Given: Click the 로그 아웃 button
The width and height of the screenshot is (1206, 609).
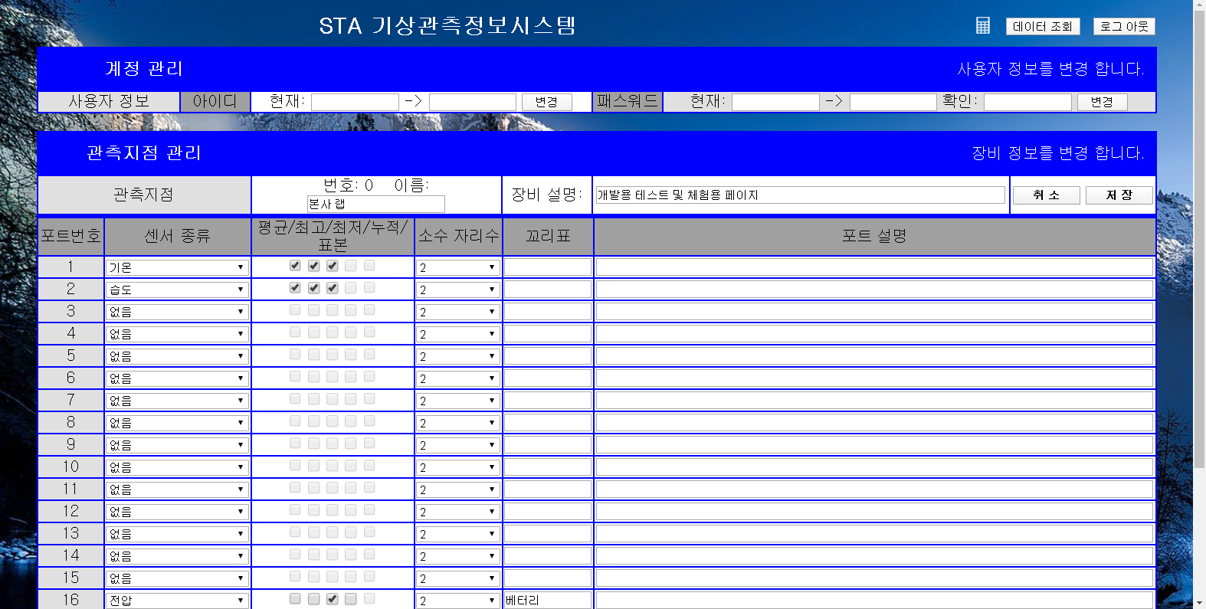Looking at the screenshot, I should (x=1123, y=27).
